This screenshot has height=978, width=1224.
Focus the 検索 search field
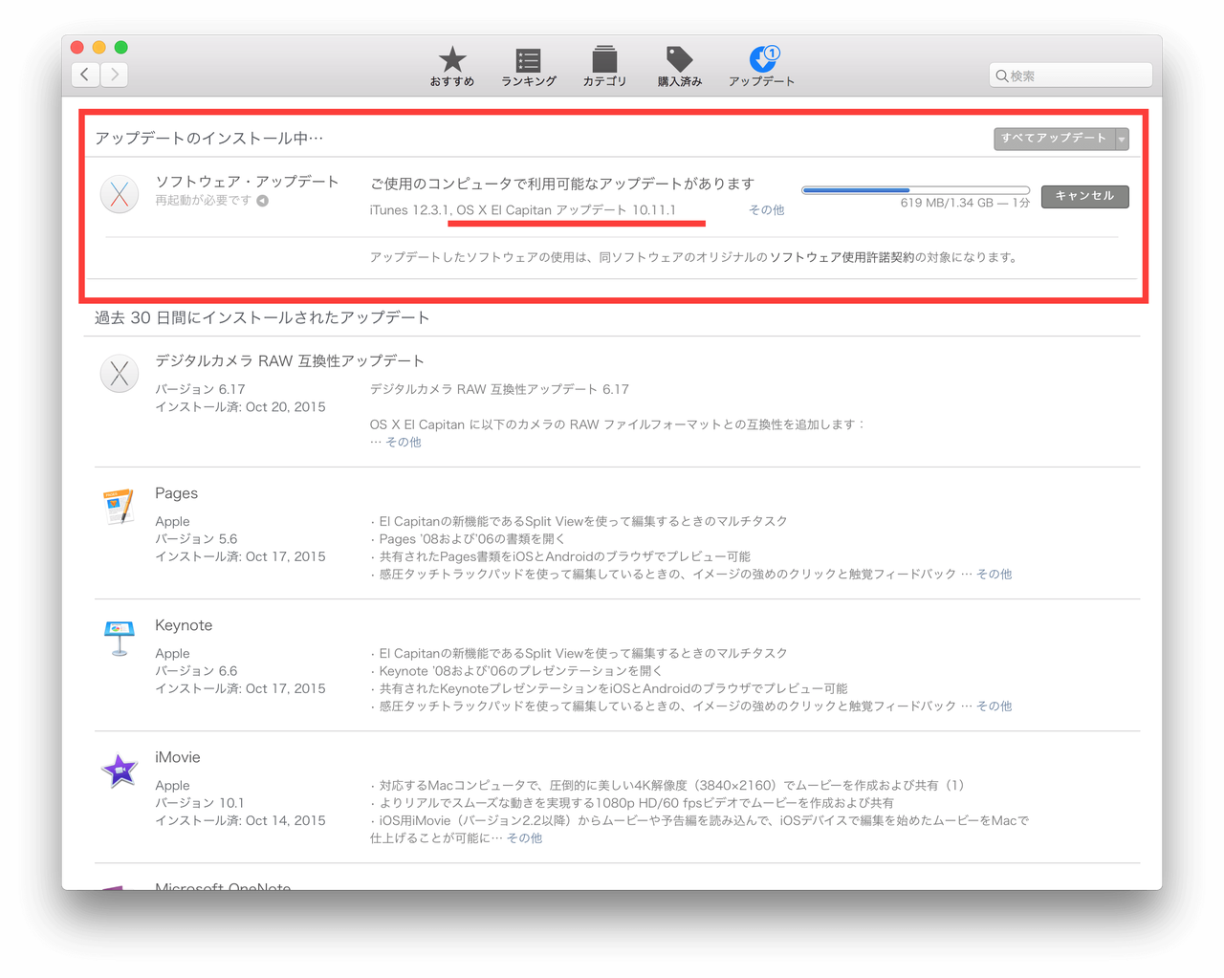1070,76
